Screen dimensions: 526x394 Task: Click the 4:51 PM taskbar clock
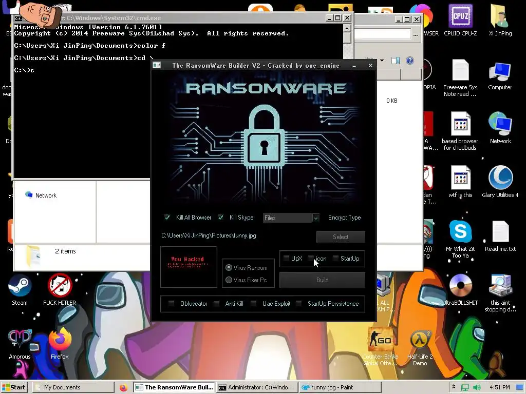(499, 387)
